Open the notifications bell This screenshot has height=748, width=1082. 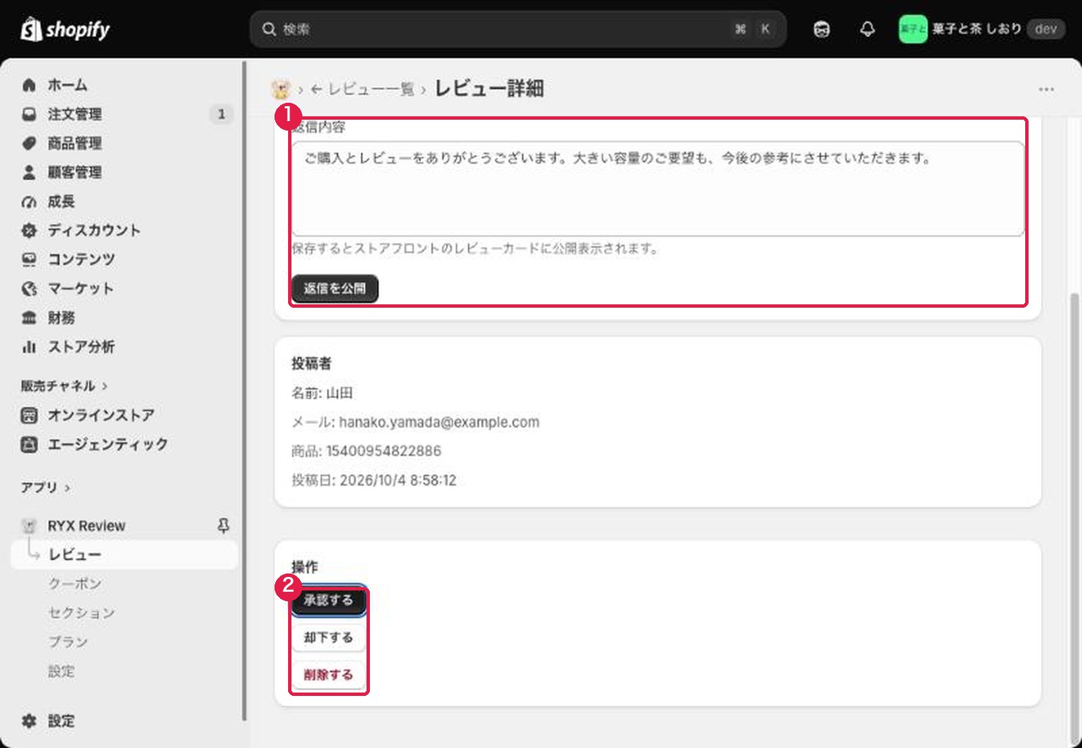[867, 29]
